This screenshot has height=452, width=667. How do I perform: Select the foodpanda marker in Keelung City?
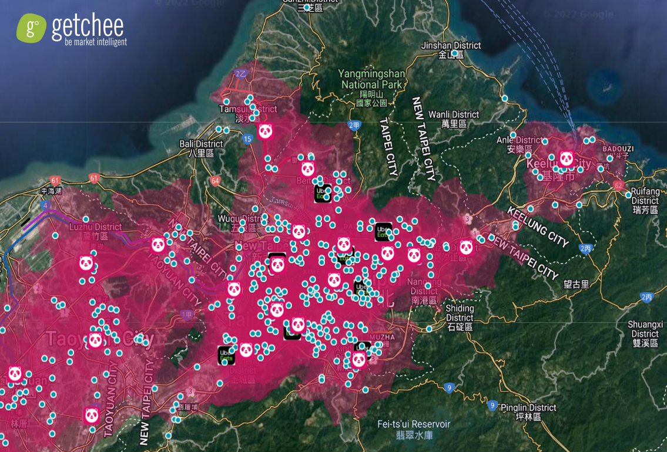566,158
